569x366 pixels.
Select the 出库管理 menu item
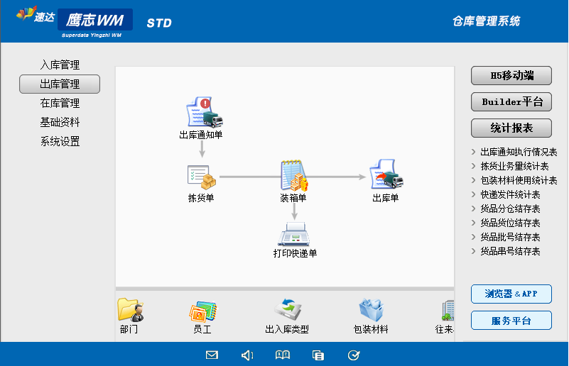click(60, 84)
